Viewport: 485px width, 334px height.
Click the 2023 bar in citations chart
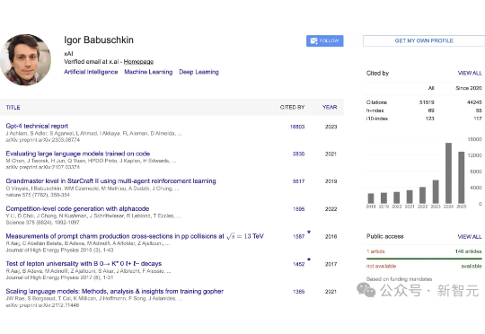[436, 192]
